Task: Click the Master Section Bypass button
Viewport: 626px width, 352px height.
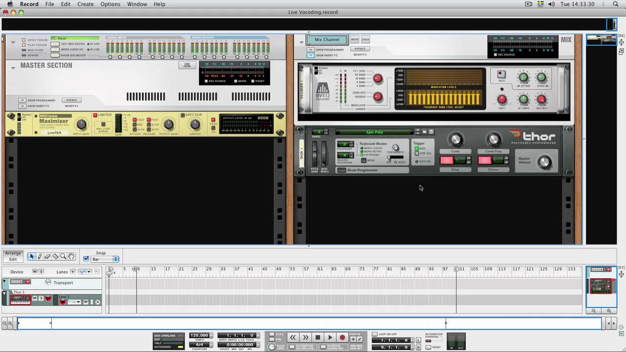Action: [72, 100]
